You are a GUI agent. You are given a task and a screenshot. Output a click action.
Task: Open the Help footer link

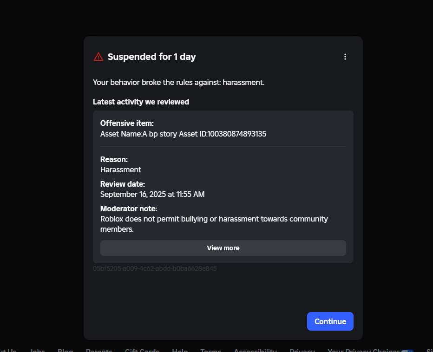(x=180, y=350)
